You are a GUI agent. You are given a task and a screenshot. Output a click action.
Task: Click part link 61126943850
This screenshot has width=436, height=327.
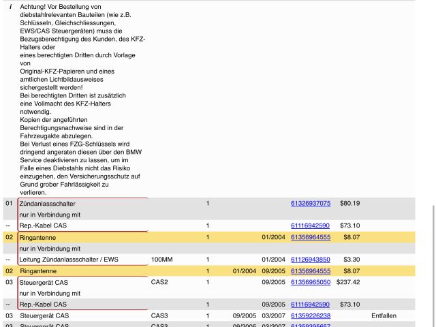[310, 260]
